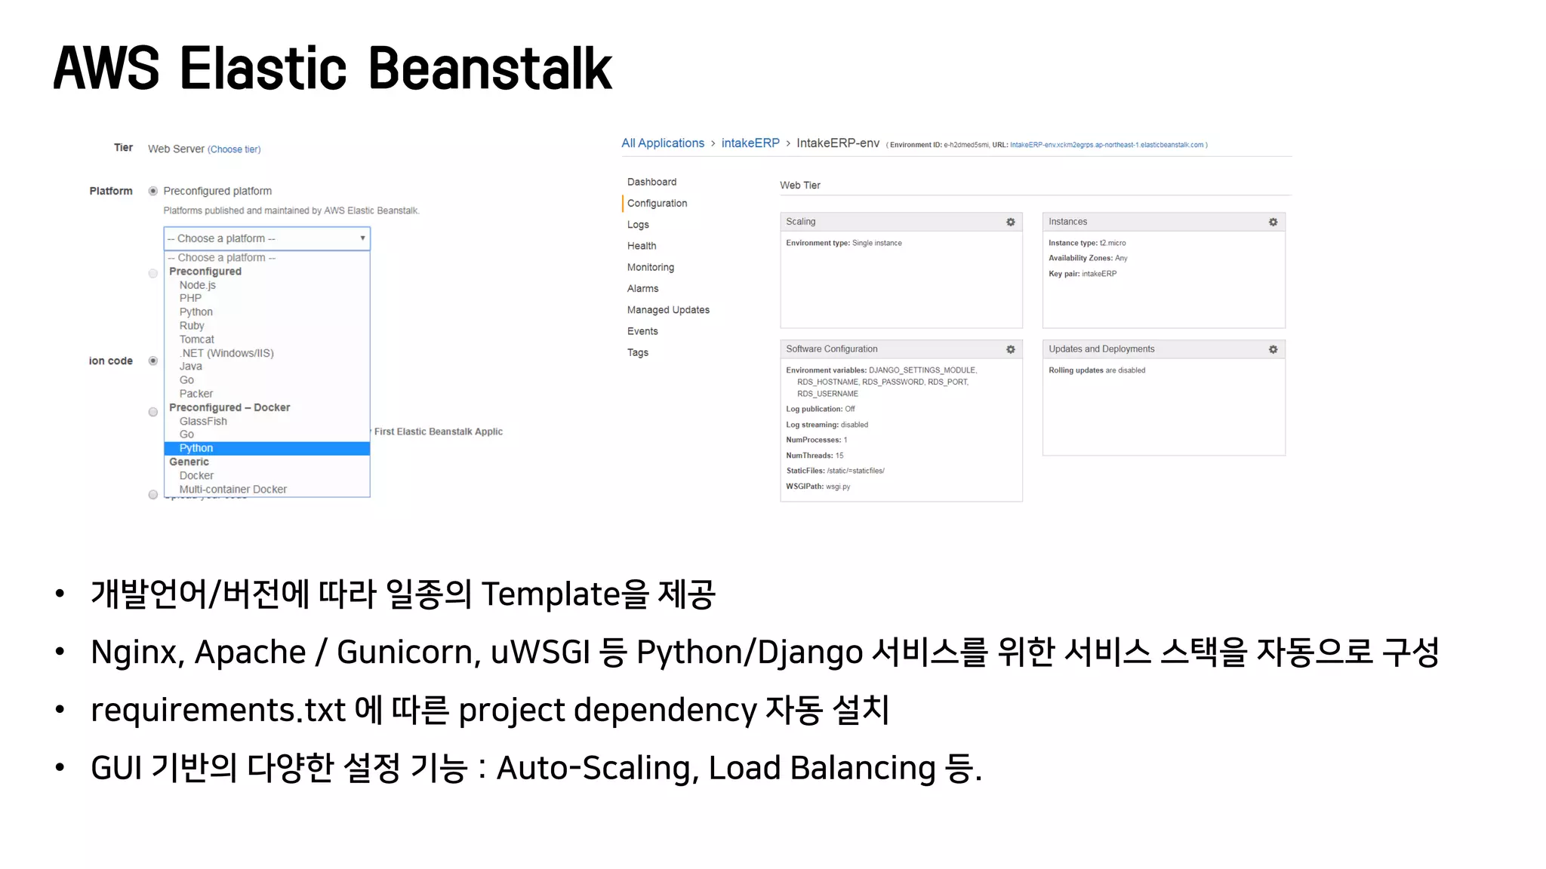Open the Health section
Image resolution: width=1546 pixels, height=869 pixels.
(642, 246)
